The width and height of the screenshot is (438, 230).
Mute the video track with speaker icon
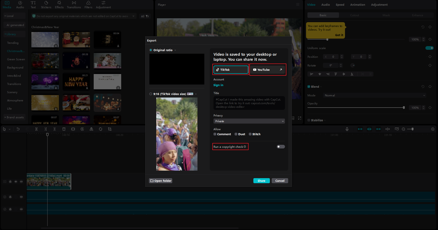click(x=21, y=182)
